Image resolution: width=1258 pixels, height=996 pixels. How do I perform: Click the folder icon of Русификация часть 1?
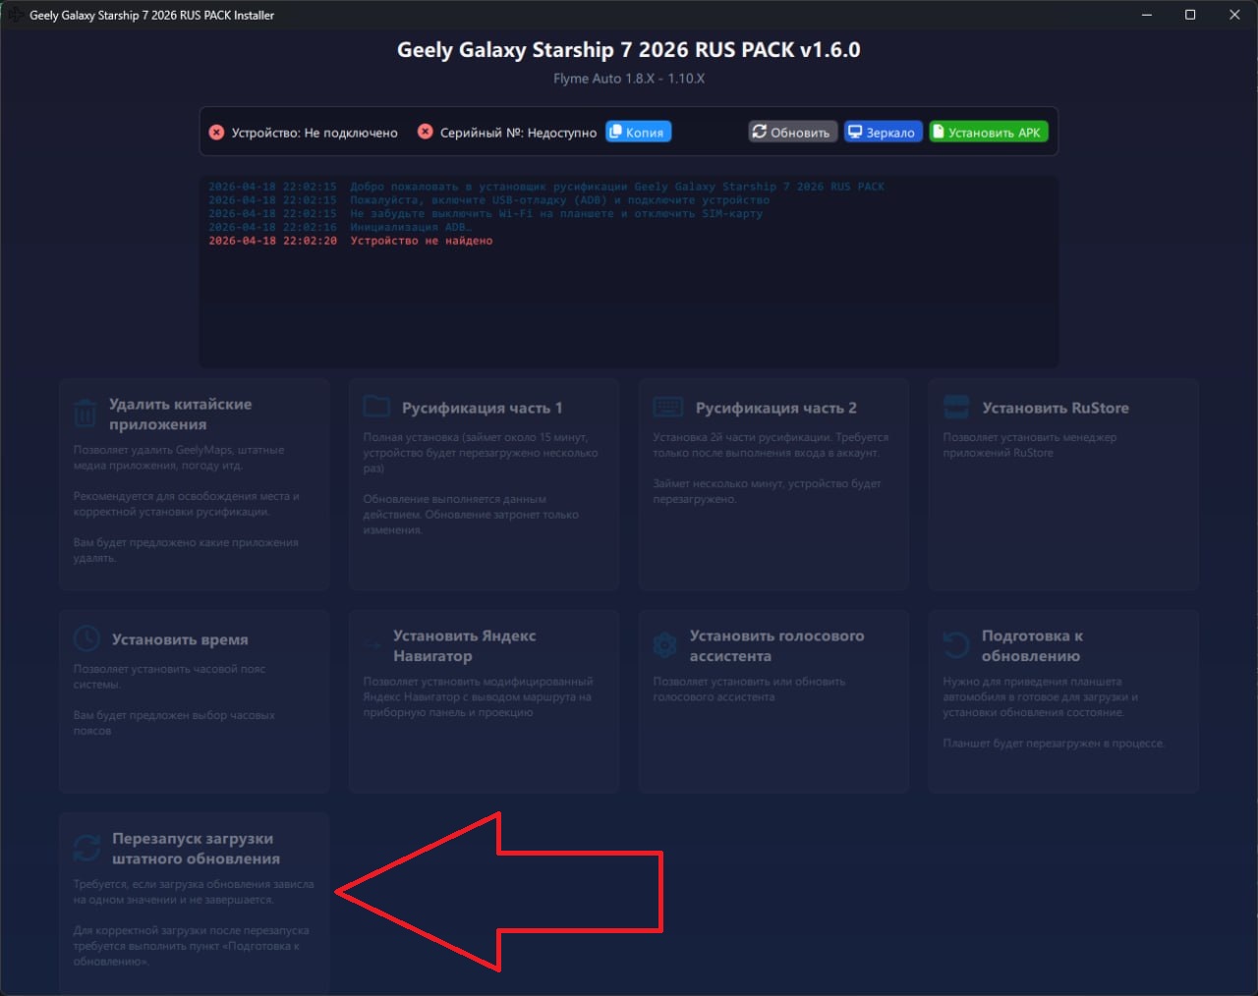[376, 407]
